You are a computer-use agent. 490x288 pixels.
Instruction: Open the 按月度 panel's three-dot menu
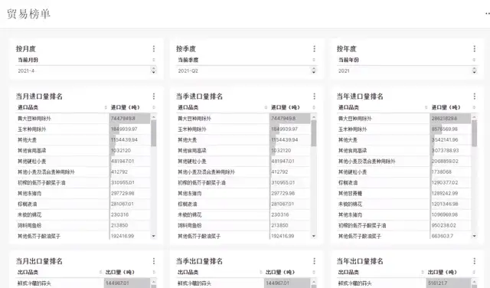[154, 49]
